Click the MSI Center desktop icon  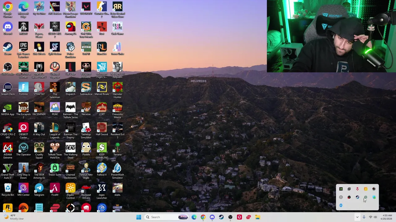pos(23,189)
